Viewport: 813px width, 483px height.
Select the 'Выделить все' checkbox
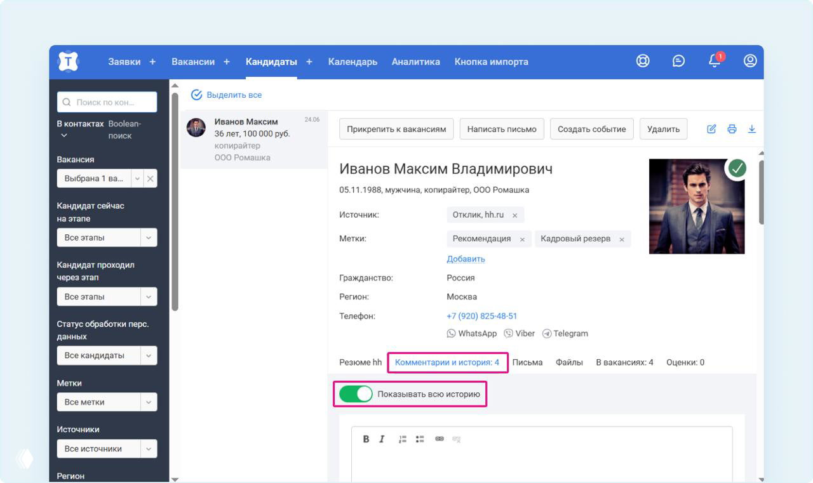[196, 94]
